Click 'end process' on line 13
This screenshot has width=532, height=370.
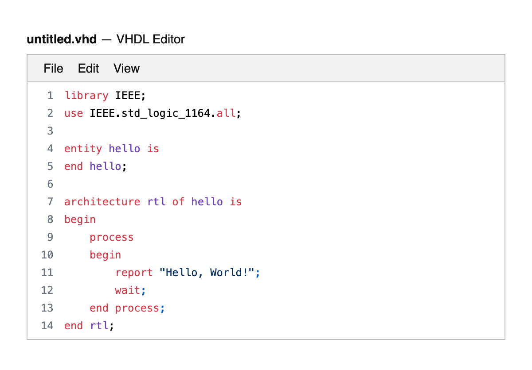124,308
